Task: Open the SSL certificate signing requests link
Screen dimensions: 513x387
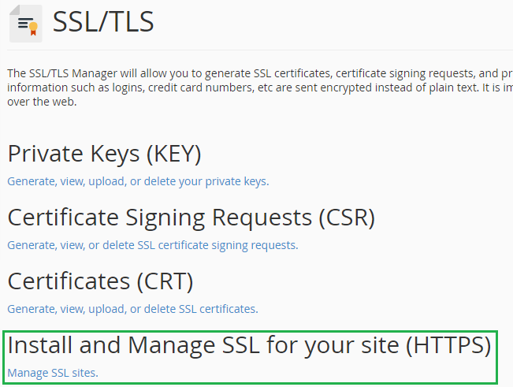Action: tap(153, 245)
